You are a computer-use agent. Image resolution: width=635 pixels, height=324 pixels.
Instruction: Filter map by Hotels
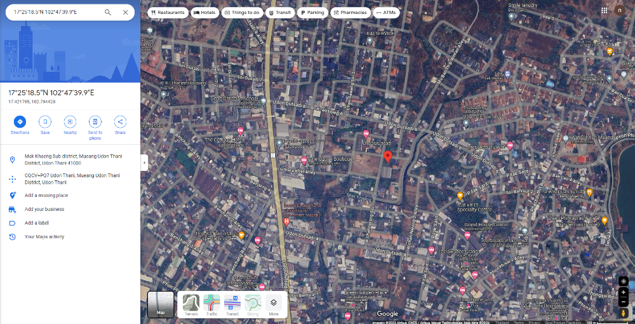click(204, 13)
